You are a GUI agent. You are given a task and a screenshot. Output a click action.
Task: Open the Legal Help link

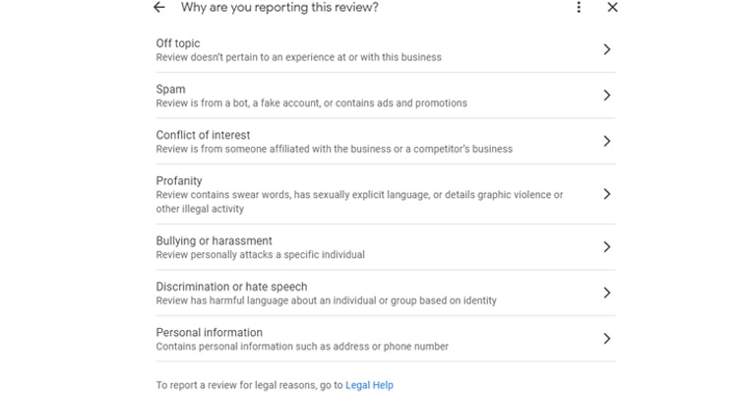point(369,385)
